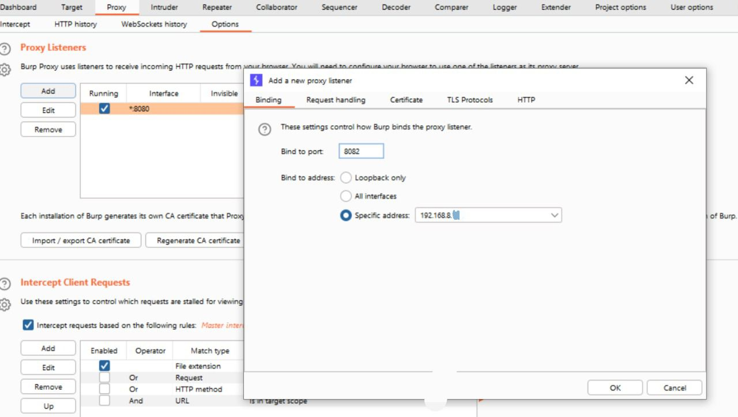Viewport: 738px width, 417px height.
Task: Click Regenerate CA certificate button
Action: click(195, 241)
